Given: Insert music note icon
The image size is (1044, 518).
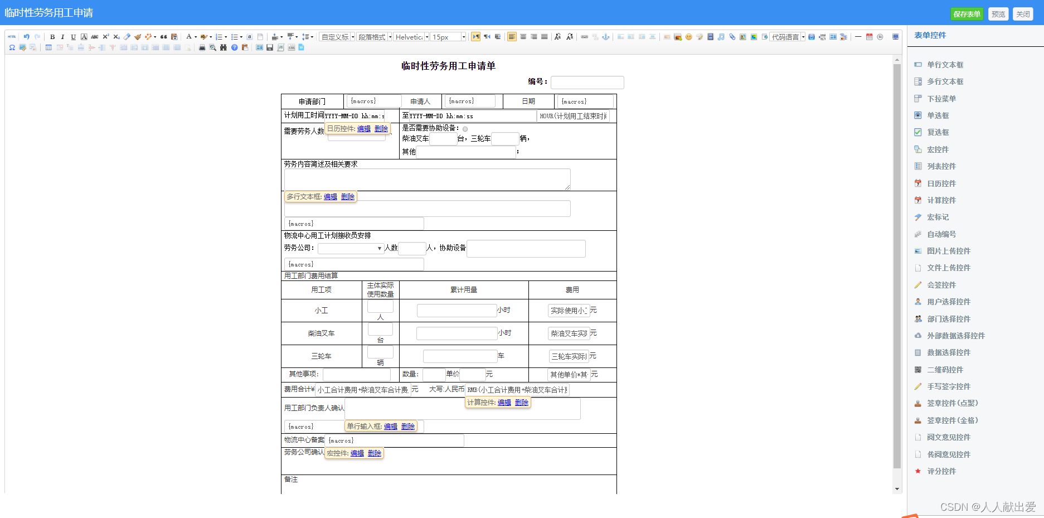Looking at the screenshot, I should tap(721, 37).
